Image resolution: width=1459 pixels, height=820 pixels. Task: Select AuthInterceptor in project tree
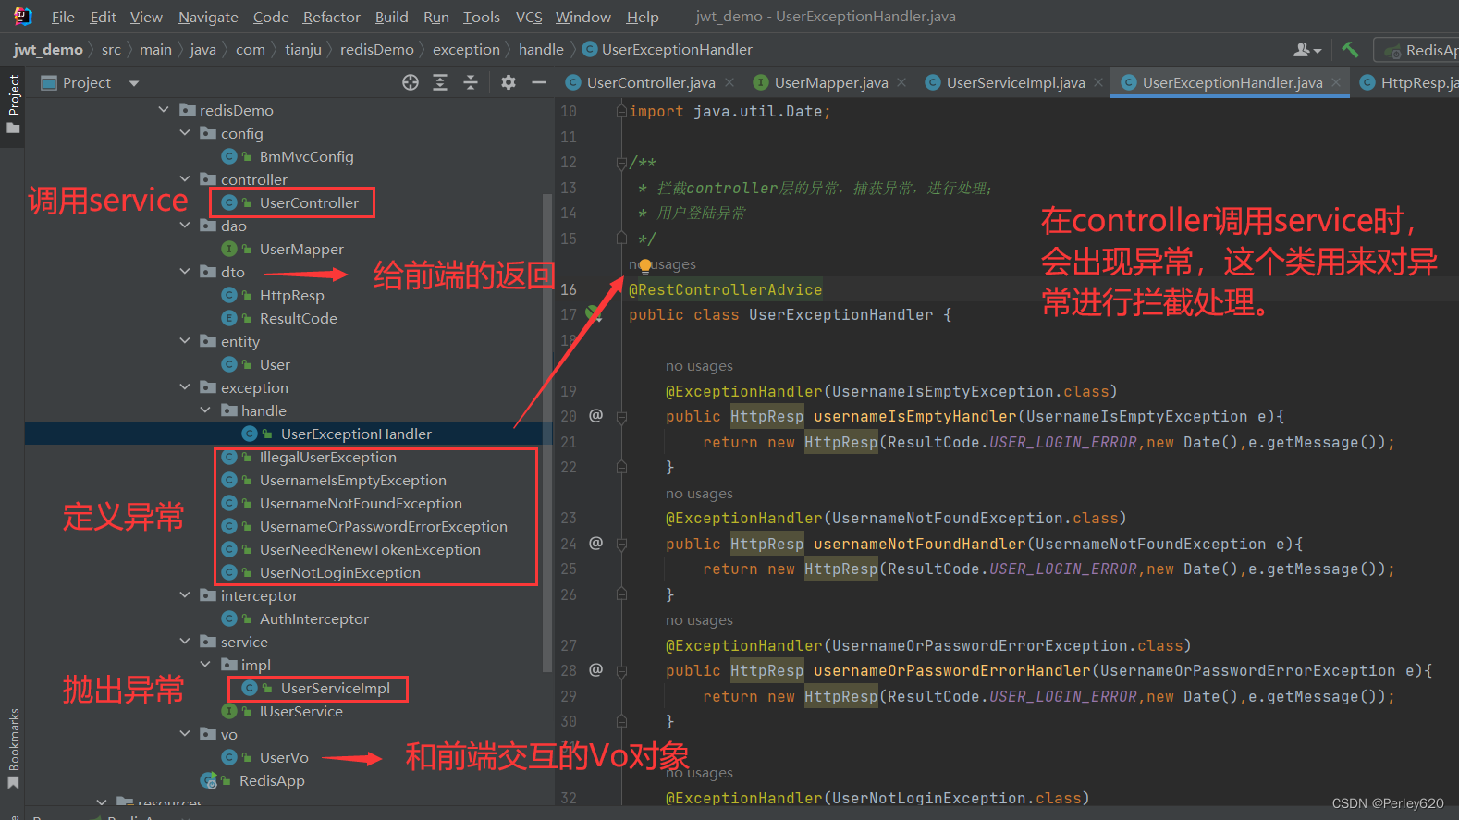pos(313,618)
